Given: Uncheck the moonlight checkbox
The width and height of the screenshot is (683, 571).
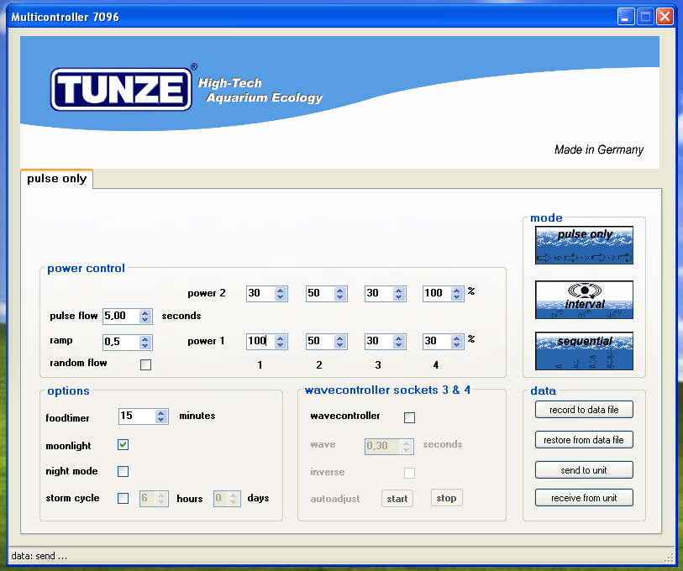Looking at the screenshot, I should pos(123,445).
